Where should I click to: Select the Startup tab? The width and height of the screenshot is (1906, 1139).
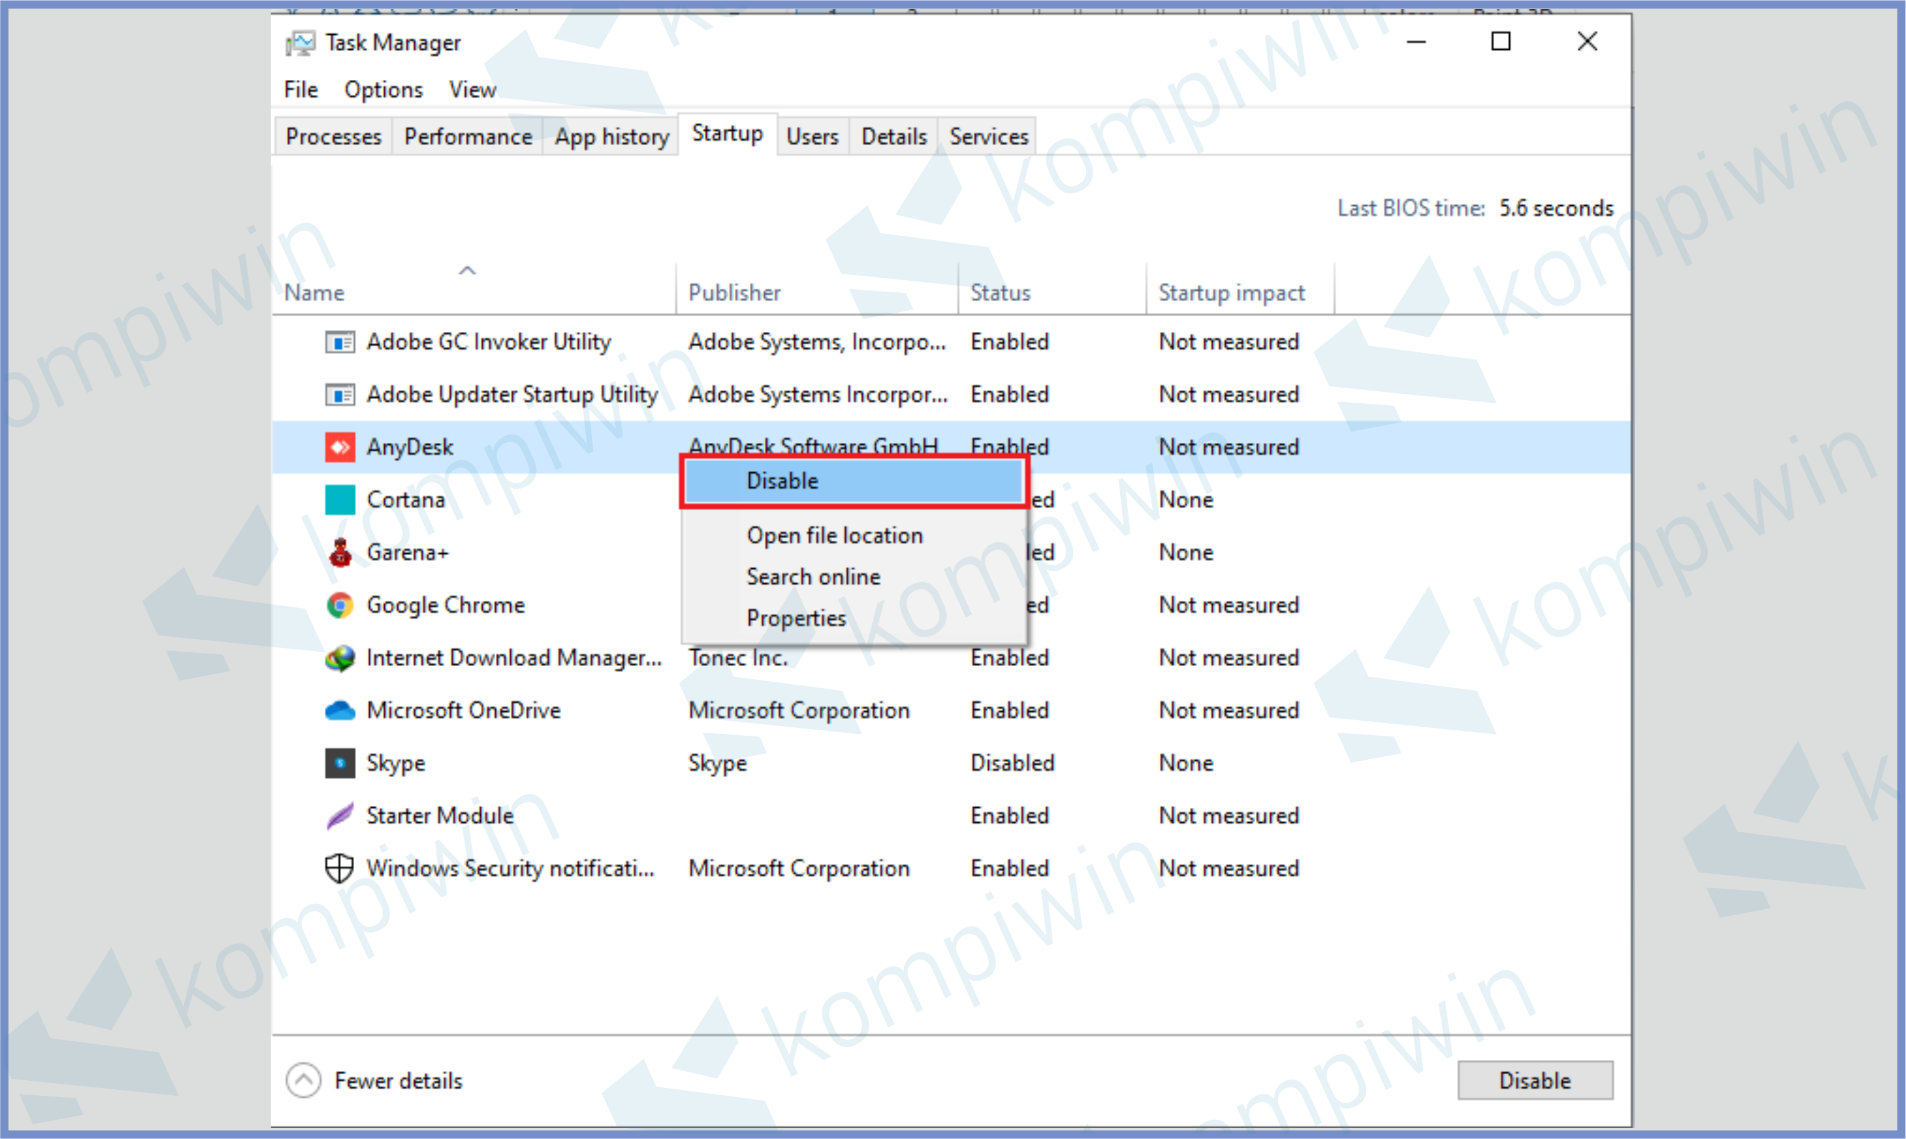tap(727, 134)
